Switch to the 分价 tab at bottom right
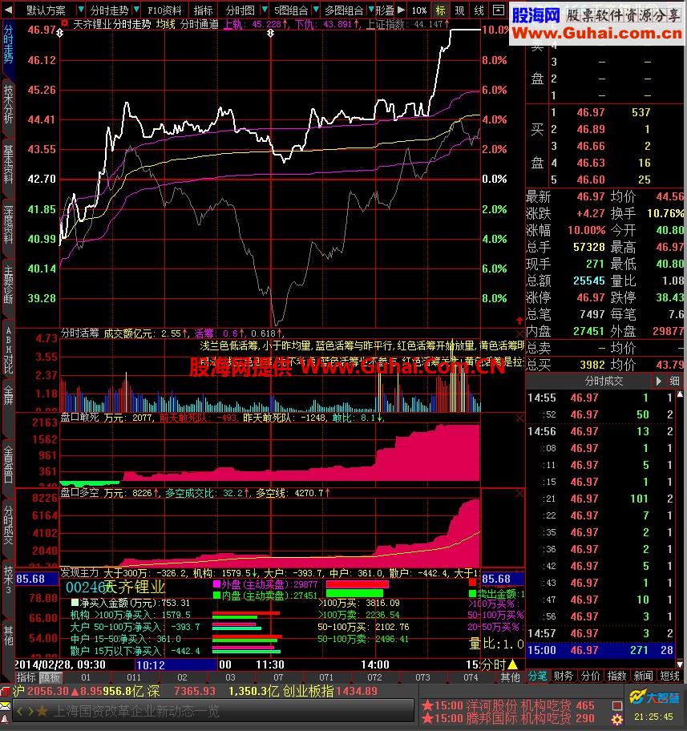687x731 pixels. [590, 676]
